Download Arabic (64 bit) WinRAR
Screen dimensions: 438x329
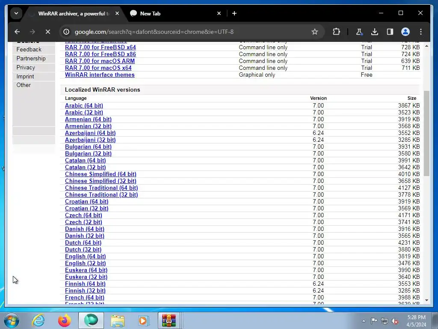tap(84, 105)
